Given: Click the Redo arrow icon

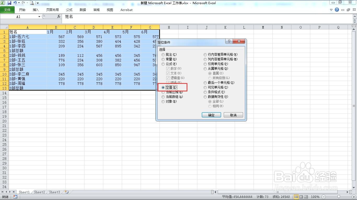Looking at the screenshot, I should point(23,3).
